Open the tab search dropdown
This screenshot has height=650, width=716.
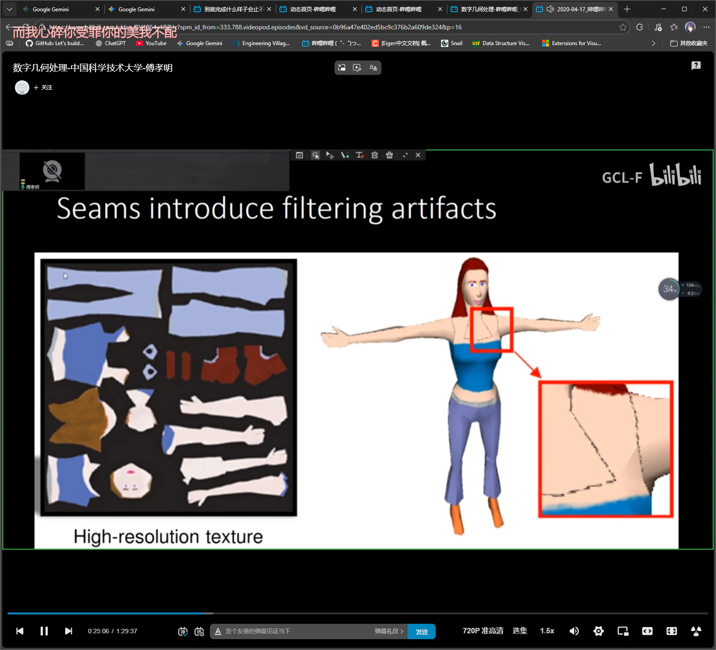[9, 9]
